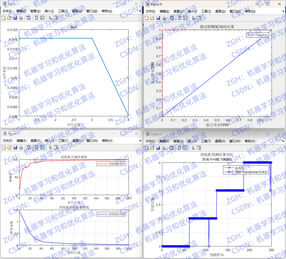Image resolution: width=286 pixels, height=259 pixels.
Task: Click Print Figure icon in Figure 2 toolbar
Action: click(x=164, y=148)
